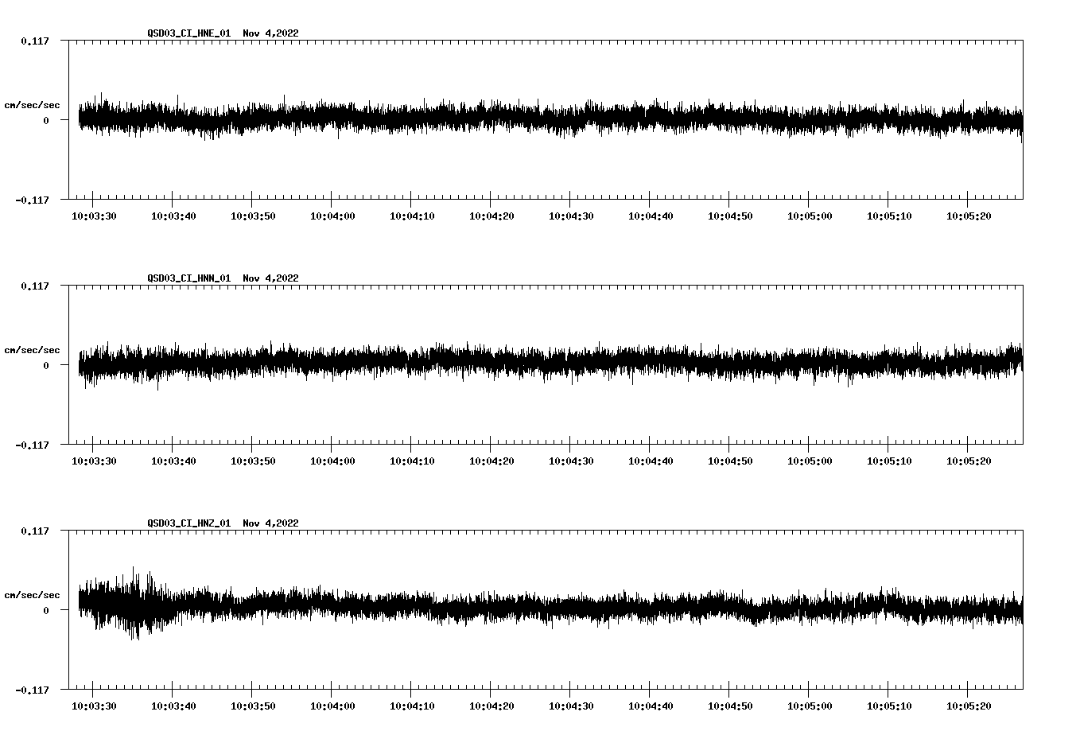Click the 10:04:50 time label under HNZ plot
This screenshot has height=735, width=1080.
(730, 706)
